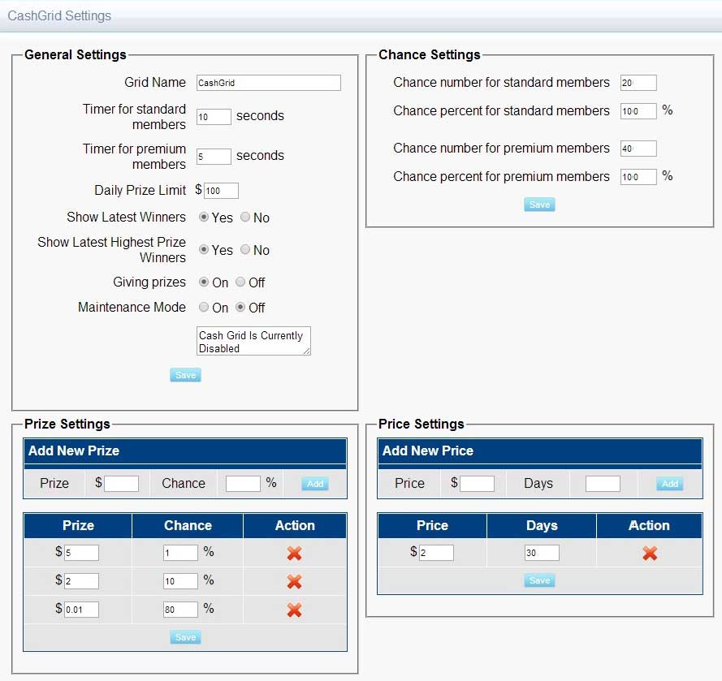This screenshot has height=681, width=722.
Task: Save the Price Settings table
Action: pos(539,580)
